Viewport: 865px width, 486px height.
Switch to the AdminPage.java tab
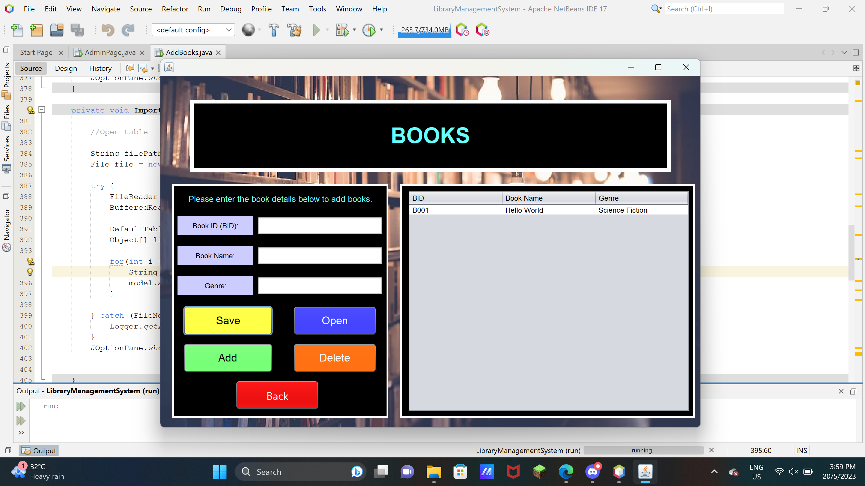pos(110,52)
